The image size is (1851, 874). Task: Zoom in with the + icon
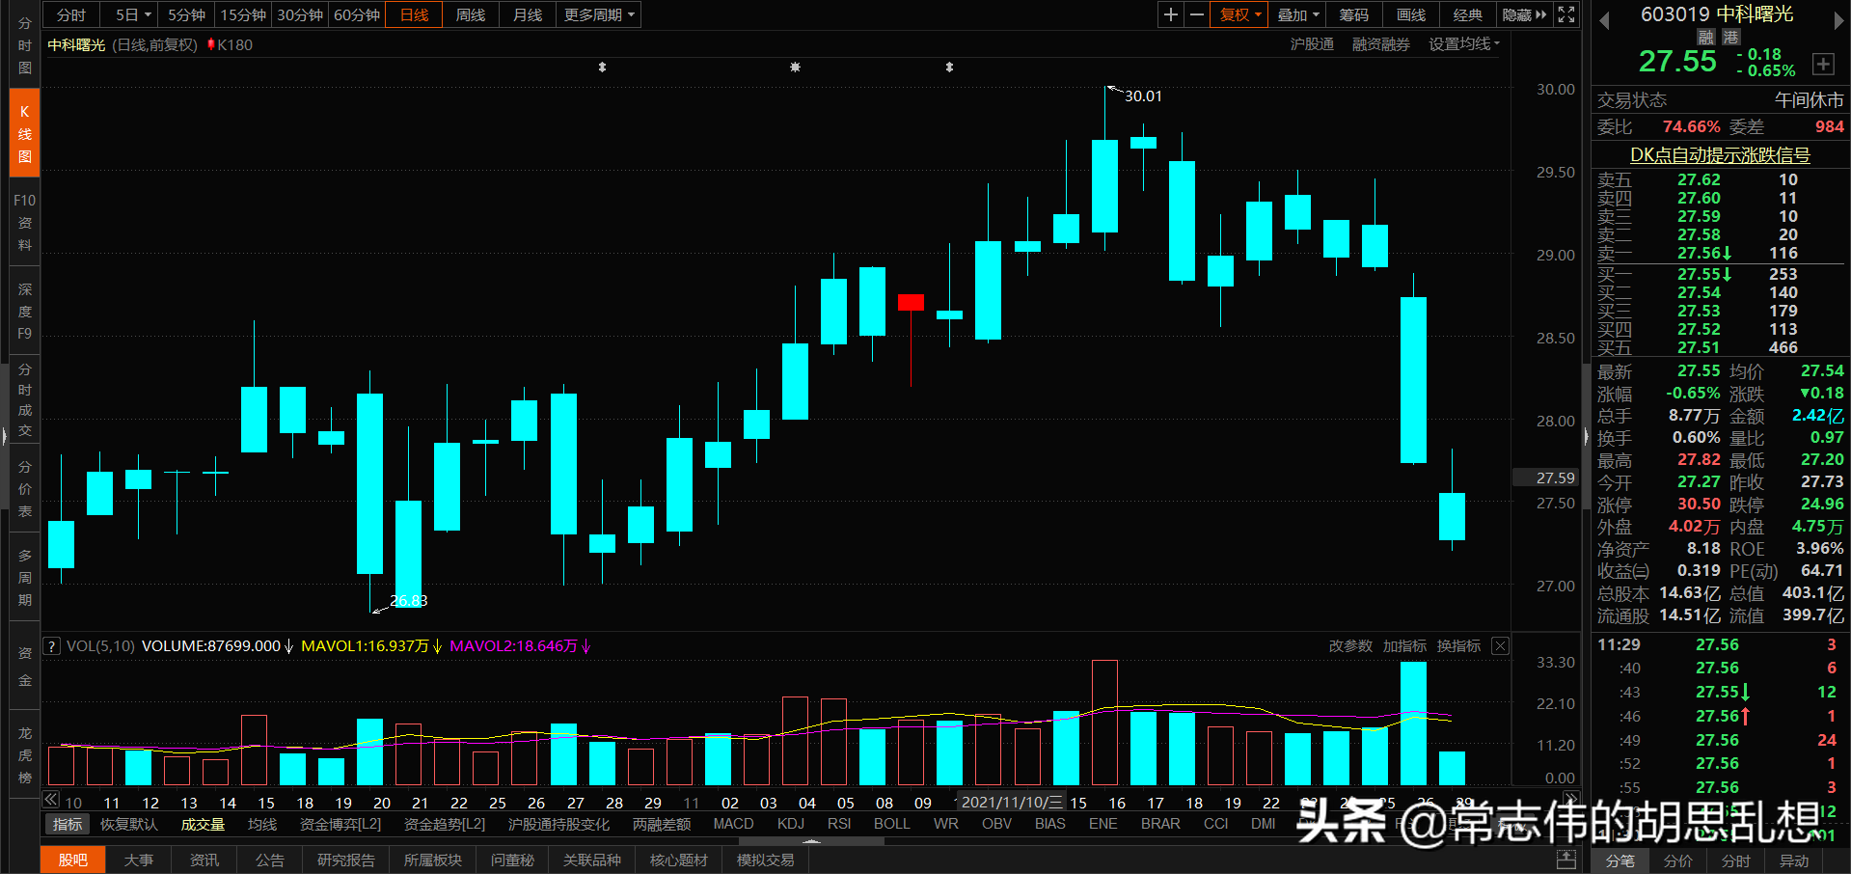(x=1169, y=14)
